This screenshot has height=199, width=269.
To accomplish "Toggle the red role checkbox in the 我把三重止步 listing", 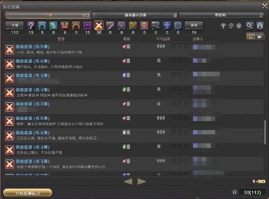I will (x=124, y=118).
